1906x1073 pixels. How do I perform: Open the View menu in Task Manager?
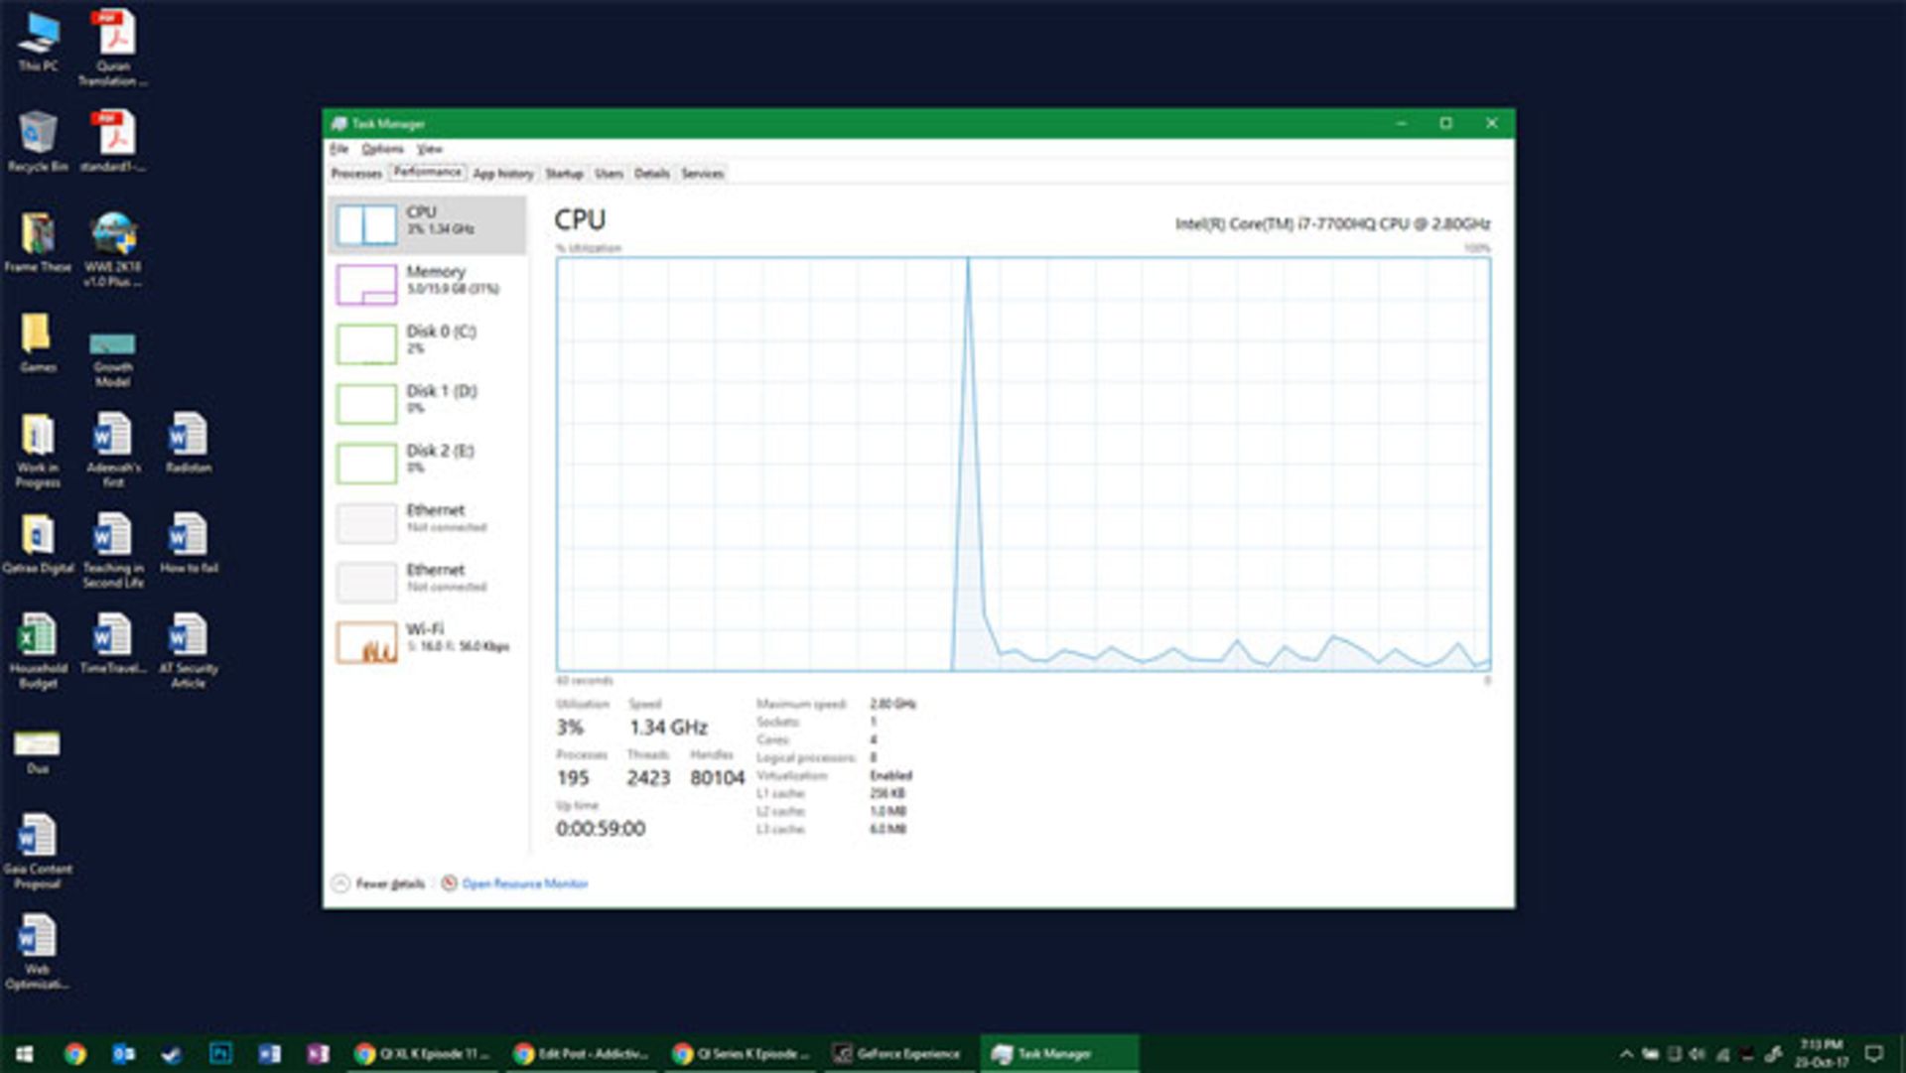429,149
